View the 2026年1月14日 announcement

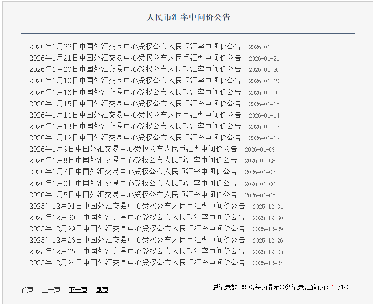pyautogui.click(x=135, y=115)
